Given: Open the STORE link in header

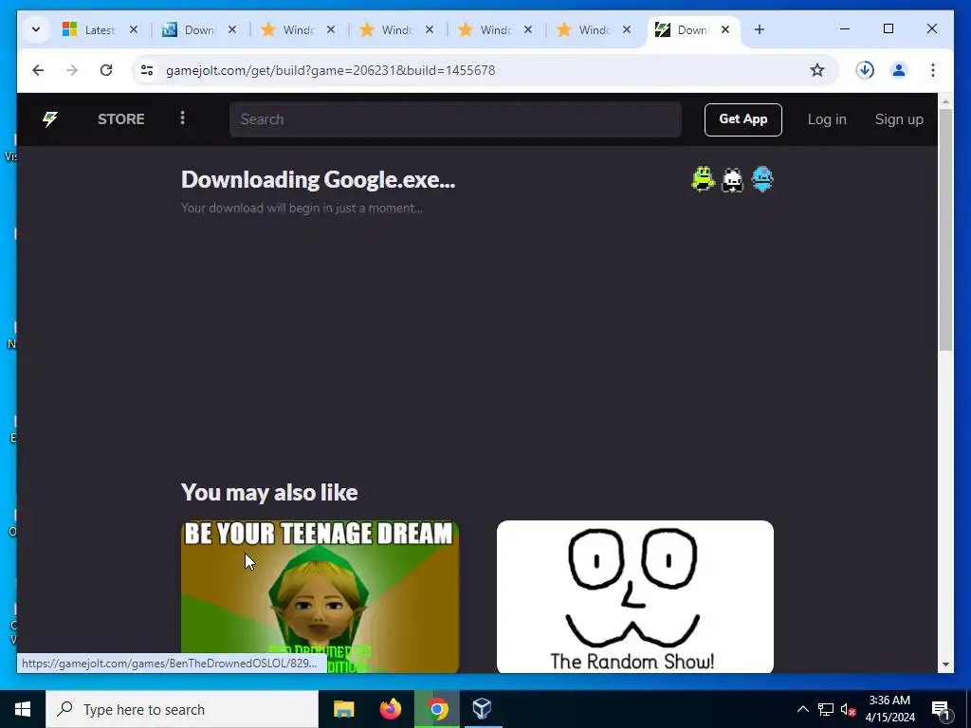Looking at the screenshot, I should coord(120,118).
